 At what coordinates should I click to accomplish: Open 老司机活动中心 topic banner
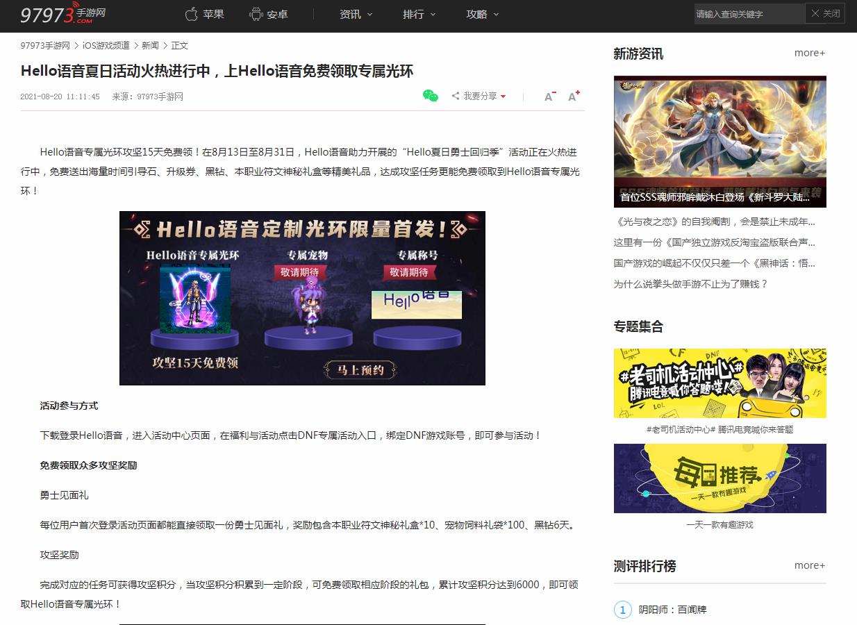pyautogui.click(x=720, y=383)
